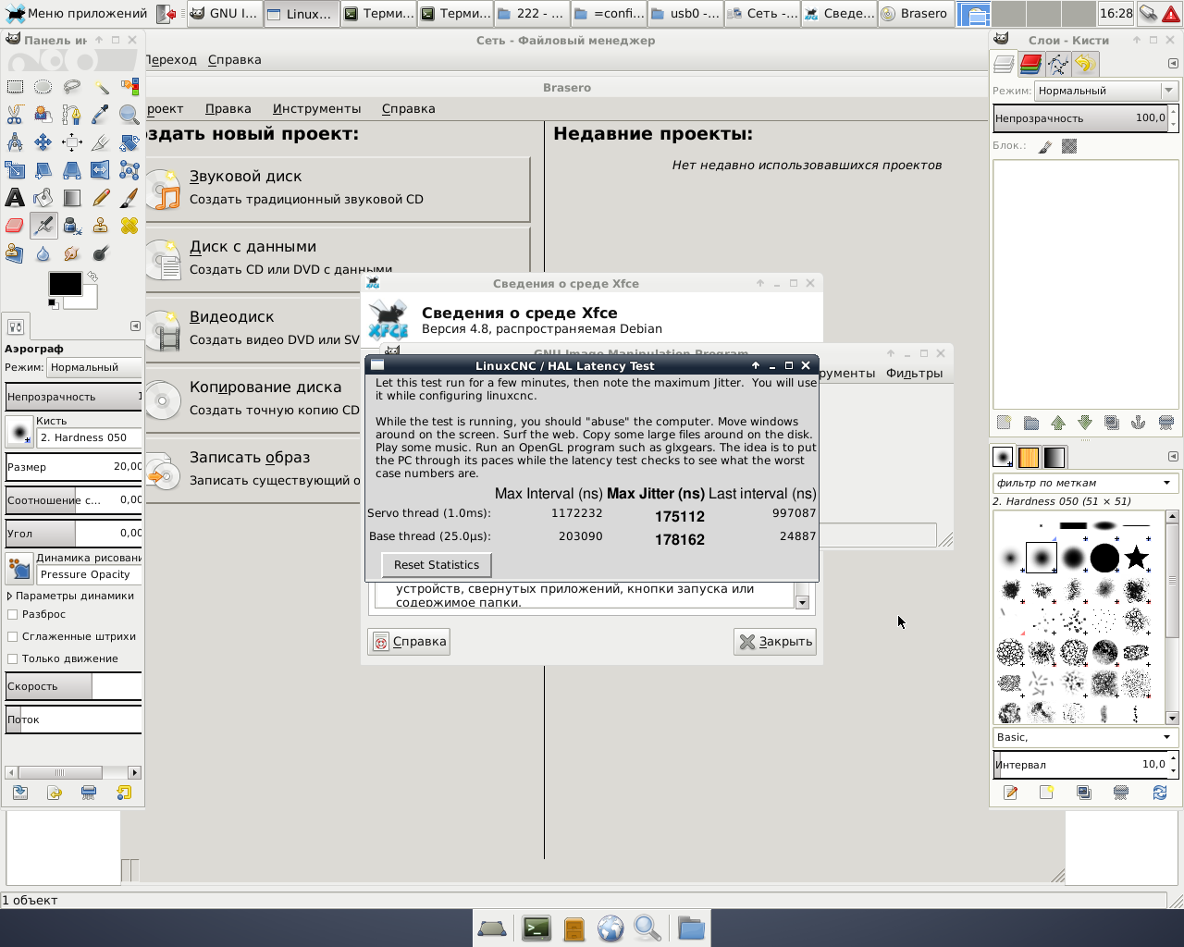The height and width of the screenshot is (947, 1184).
Task: Select the Rectangle Select tool in GIMP toolbox
Action: click(15, 87)
